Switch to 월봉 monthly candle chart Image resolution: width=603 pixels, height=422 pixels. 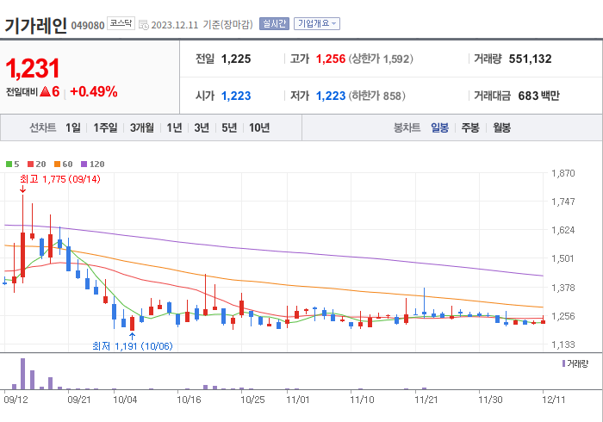coord(502,127)
